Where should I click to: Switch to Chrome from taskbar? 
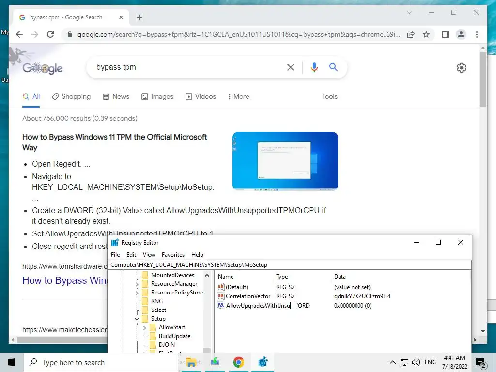click(238, 362)
